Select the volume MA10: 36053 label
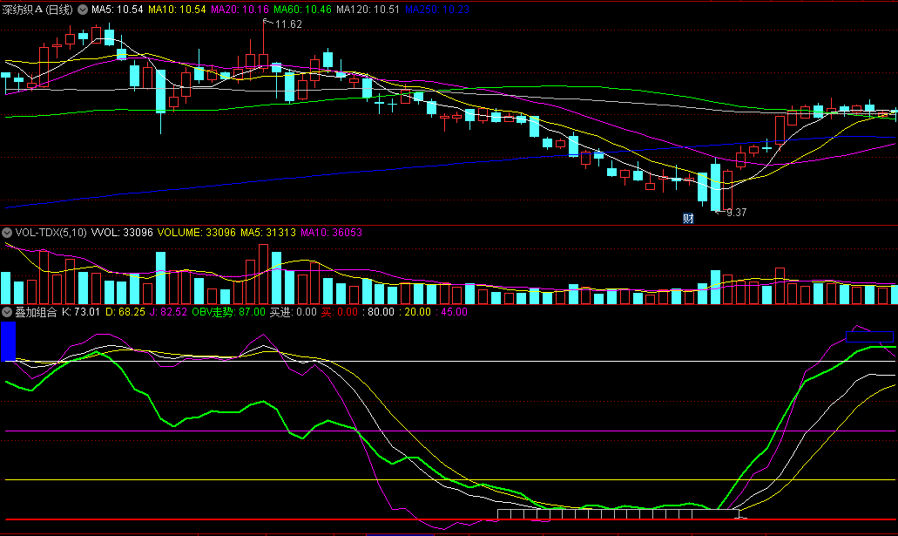 (331, 233)
